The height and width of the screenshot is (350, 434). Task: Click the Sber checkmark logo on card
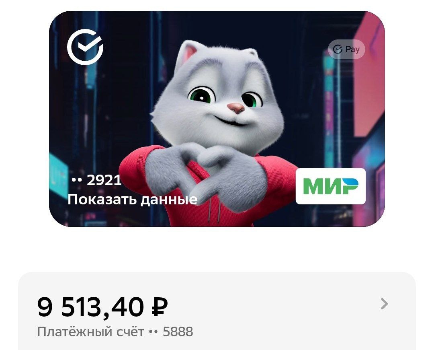pyautogui.click(x=85, y=47)
